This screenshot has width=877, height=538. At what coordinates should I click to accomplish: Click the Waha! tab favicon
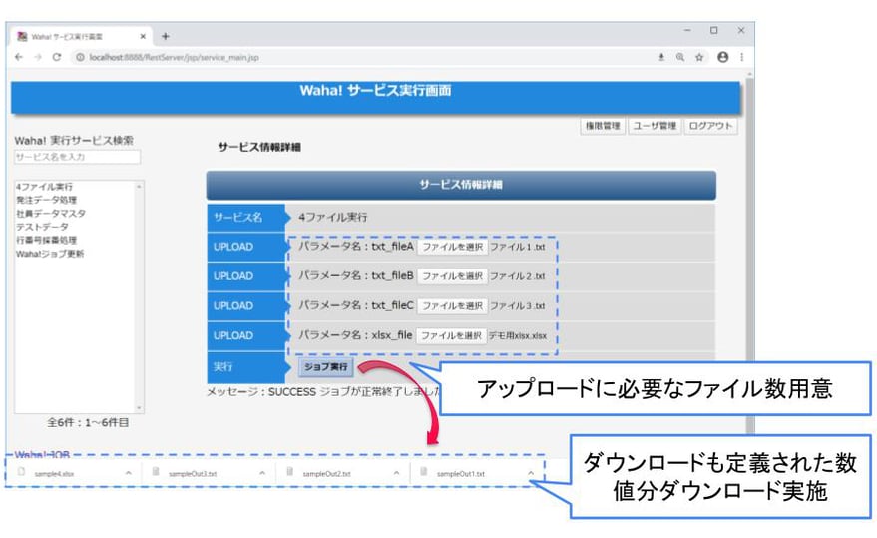[22, 36]
